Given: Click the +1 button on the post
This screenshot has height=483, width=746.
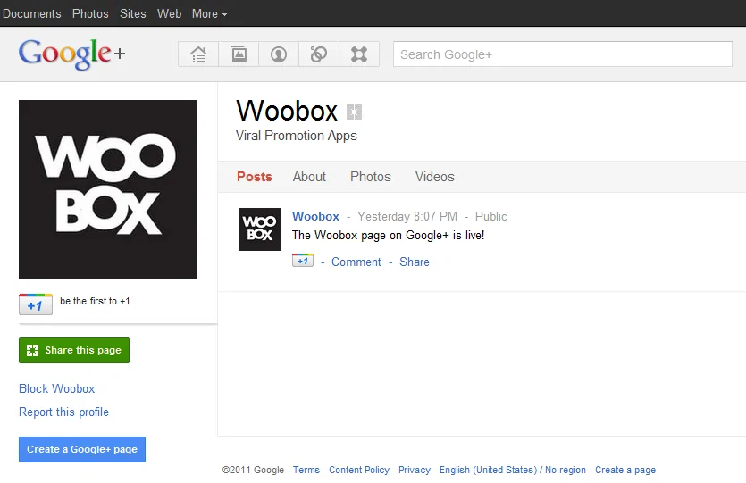Looking at the screenshot, I should pos(303,261).
